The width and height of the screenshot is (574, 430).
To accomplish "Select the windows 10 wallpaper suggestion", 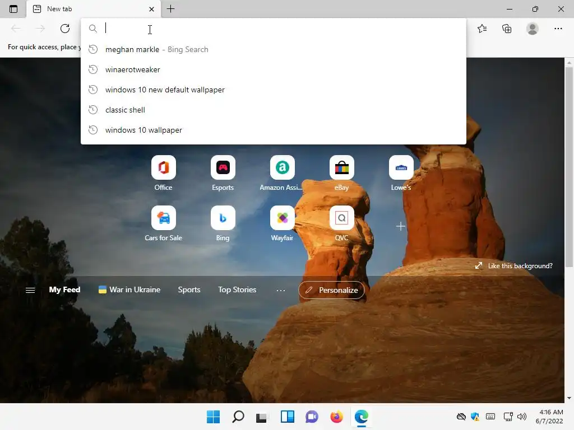I will [274, 130].
